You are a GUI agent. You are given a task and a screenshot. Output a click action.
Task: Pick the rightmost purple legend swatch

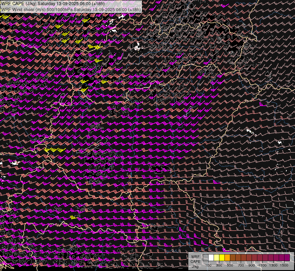[x=287, y=257]
